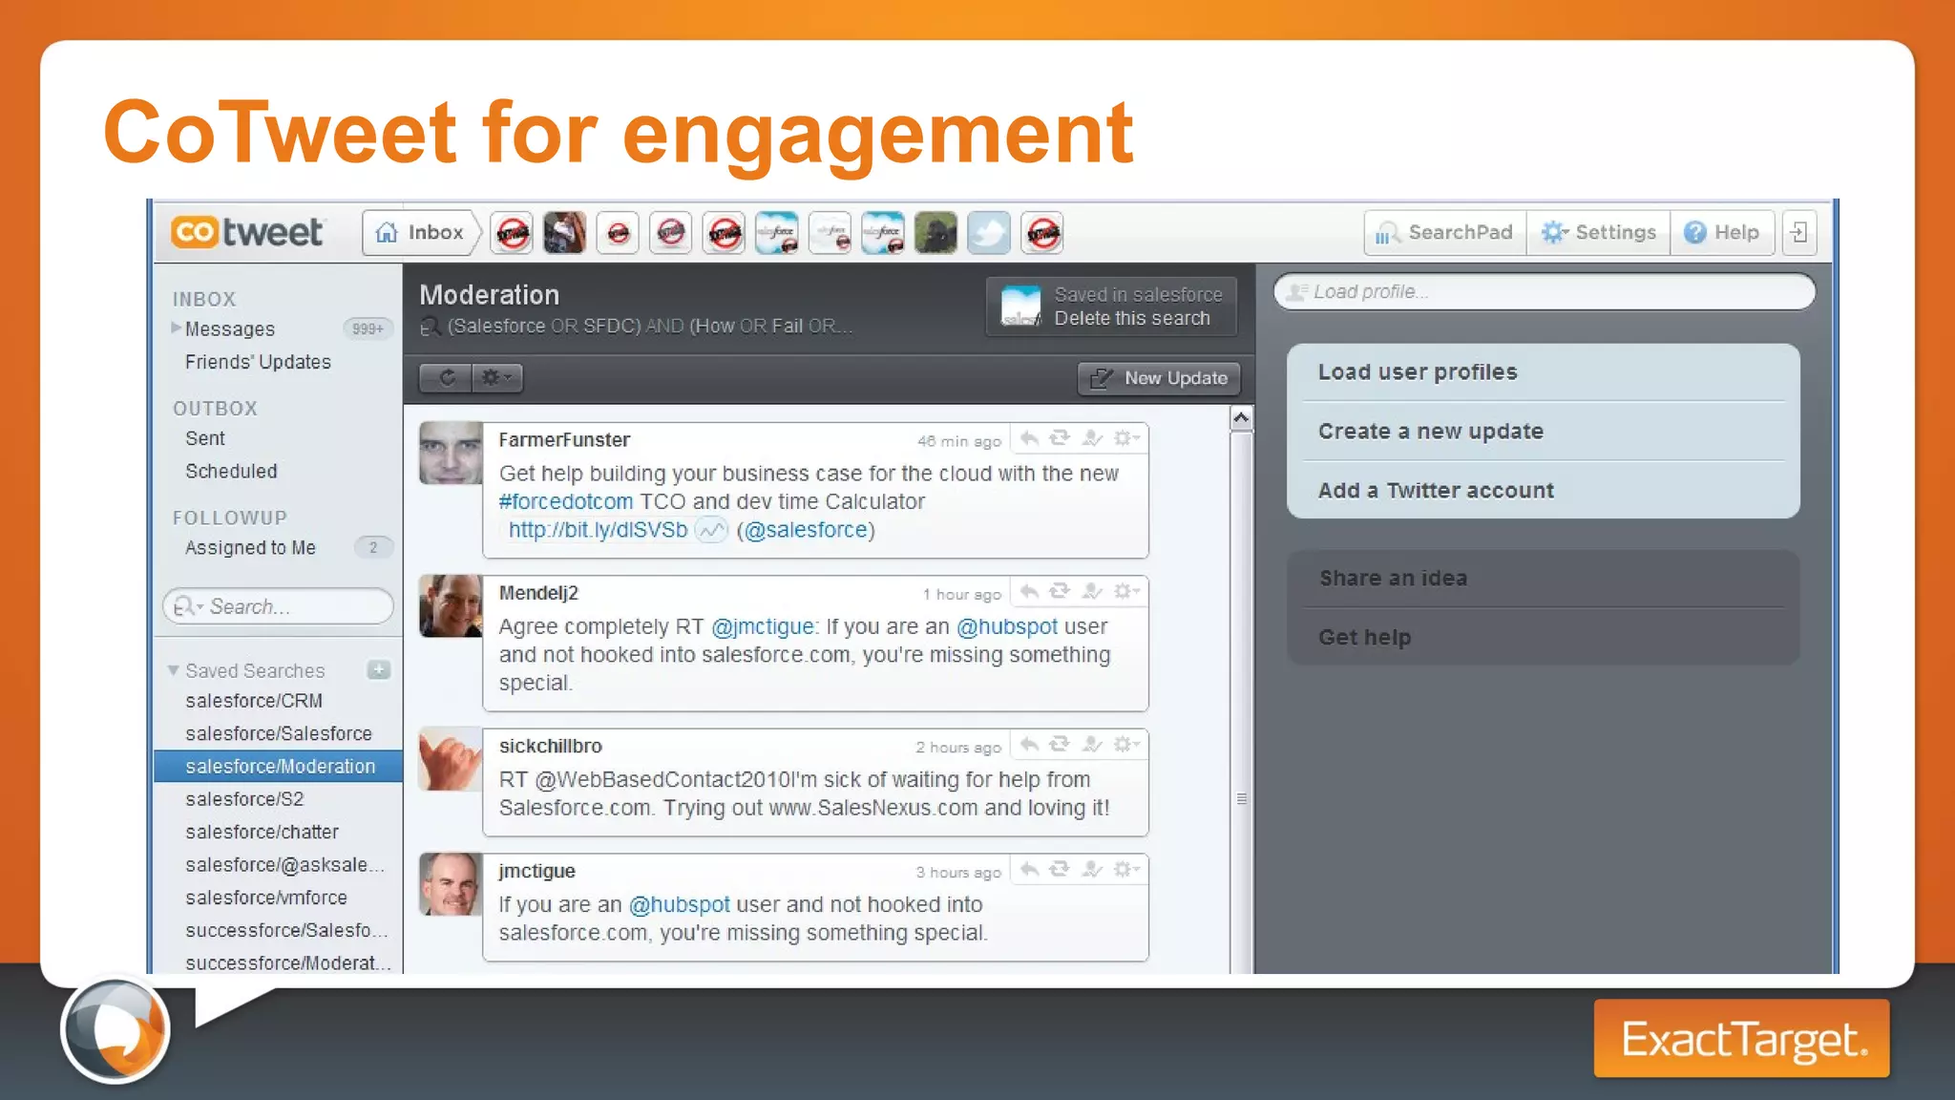Screen dimensions: 1955x1100
Task: Open SearchPad
Action: tap(1445, 232)
